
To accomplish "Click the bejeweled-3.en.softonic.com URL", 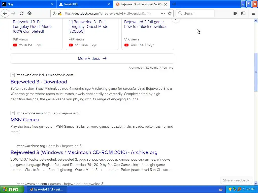I will click(45, 75).
